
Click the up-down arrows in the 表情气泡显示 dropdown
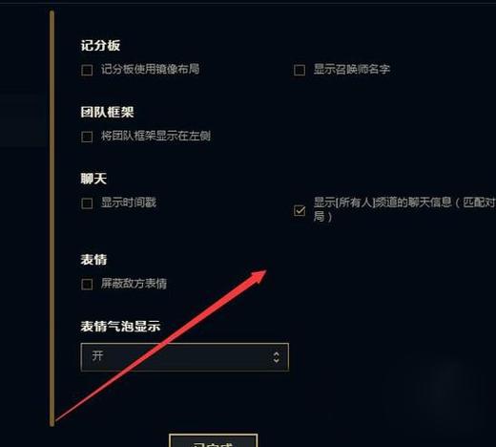tap(277, 357)
